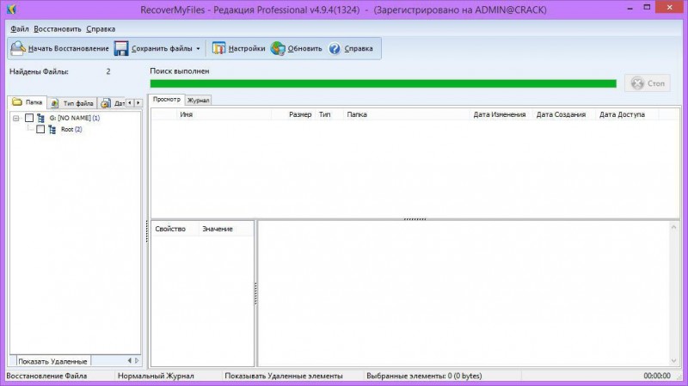The image size is (688, 386).
Task: Click Нормальный Журнал in status bar
Action: pyautogui.click(x=156, y=376)
